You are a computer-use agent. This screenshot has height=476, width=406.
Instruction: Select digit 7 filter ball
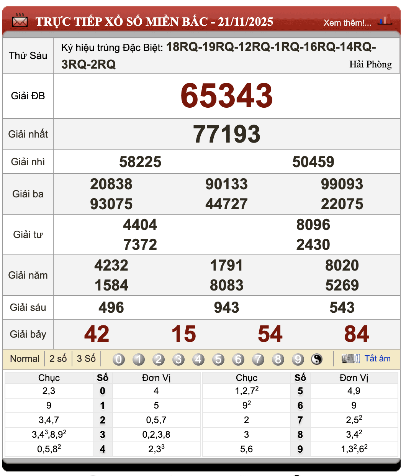click(258, 359)
